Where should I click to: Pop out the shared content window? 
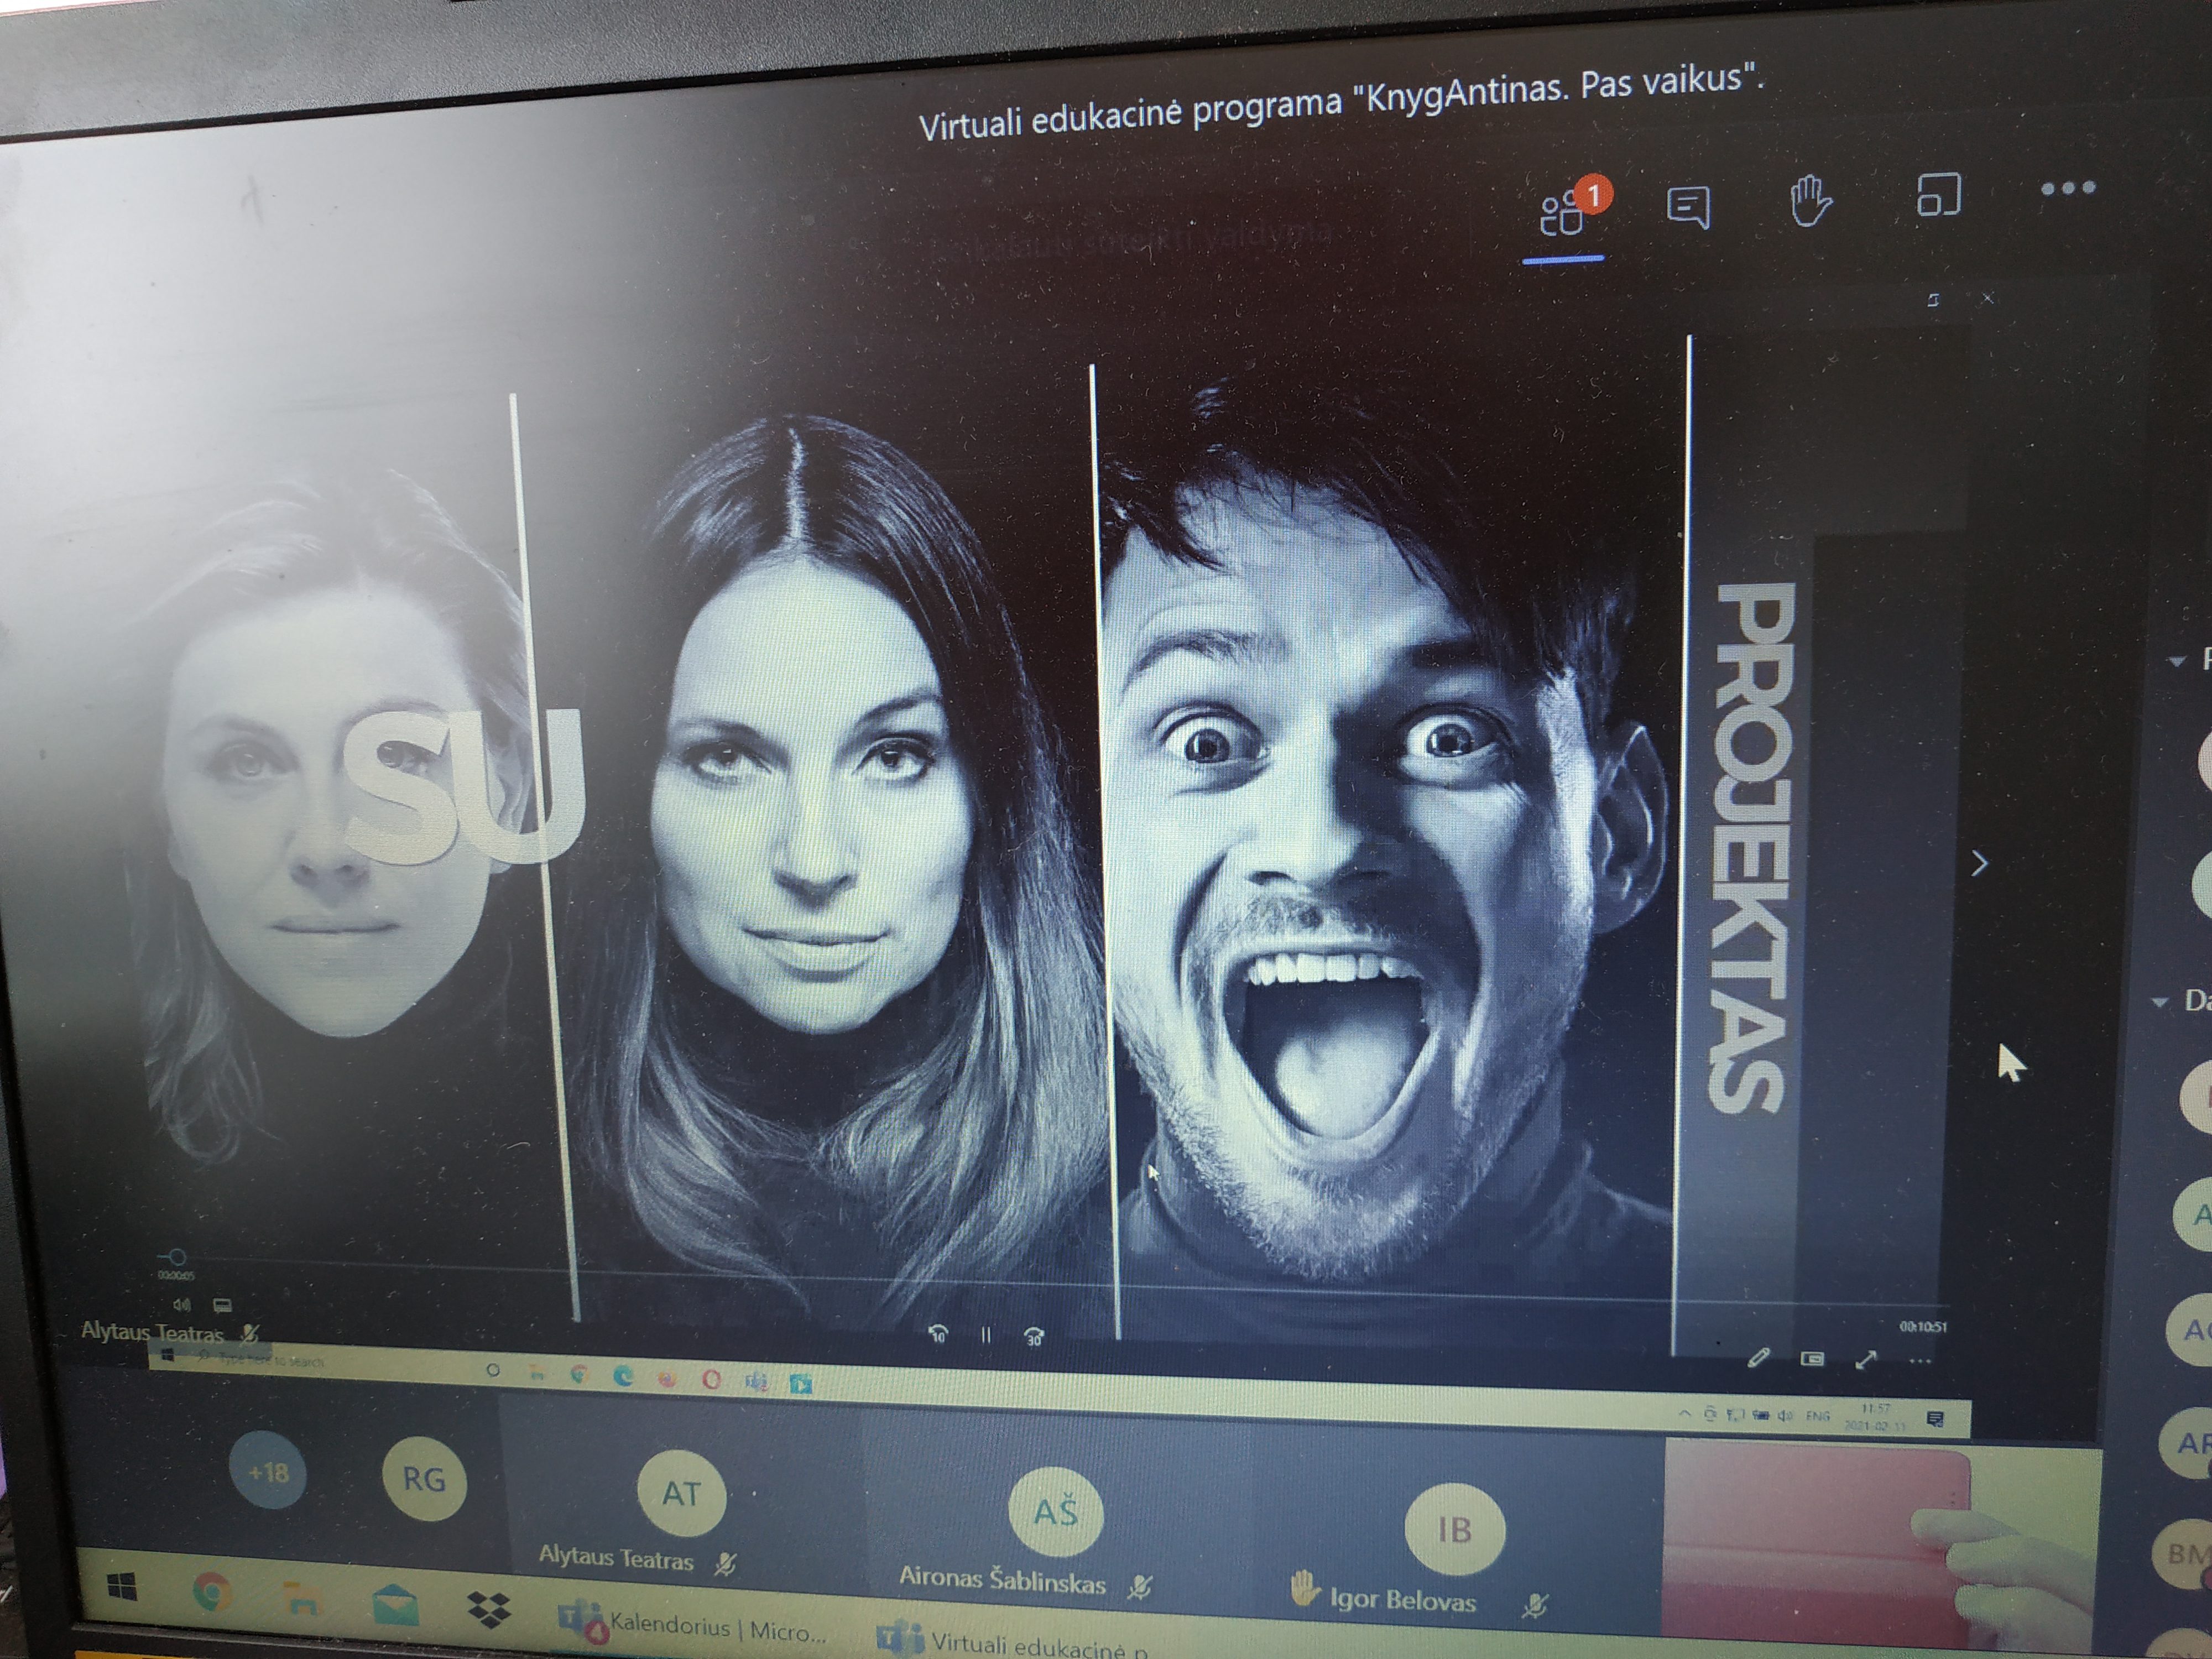click(1934, 300)
